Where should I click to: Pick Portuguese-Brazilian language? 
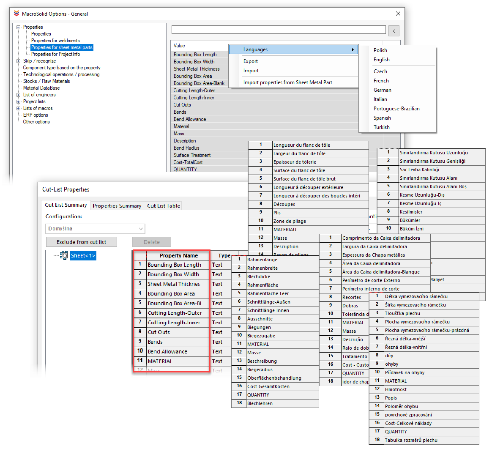pyautogui.click(x=396, y=109)
